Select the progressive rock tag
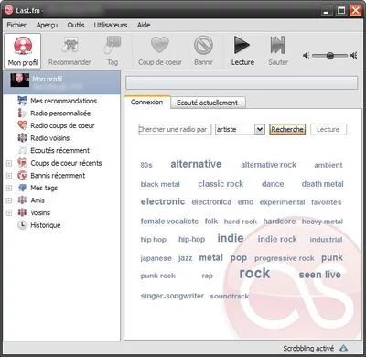This screenshot has height=357, width=366. pyautogui.click(x=285, y=258)
